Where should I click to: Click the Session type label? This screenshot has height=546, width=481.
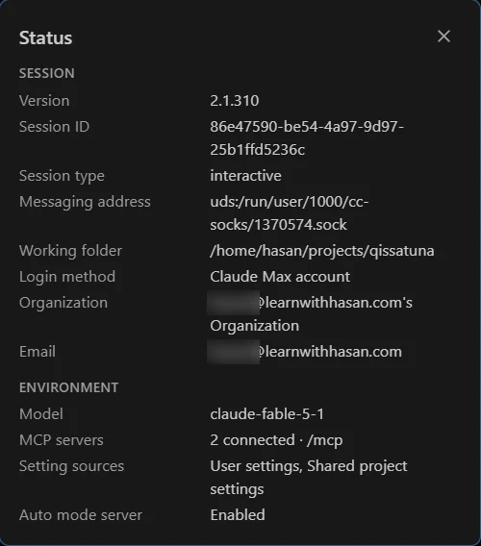click(x=62, y=176)
